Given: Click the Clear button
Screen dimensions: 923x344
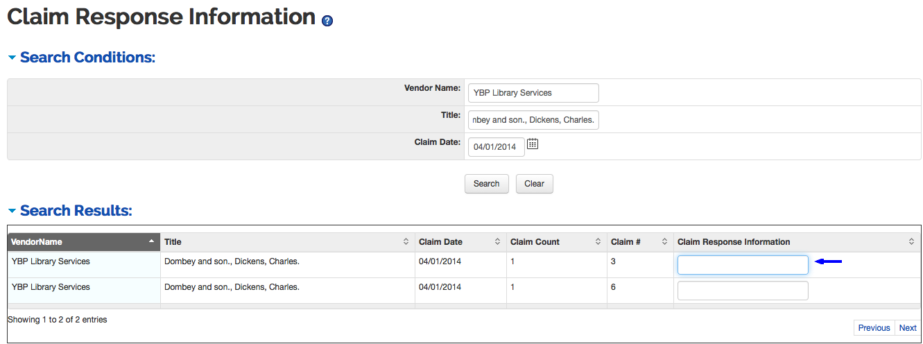Looking at the screenshot, I should (534, 184).
